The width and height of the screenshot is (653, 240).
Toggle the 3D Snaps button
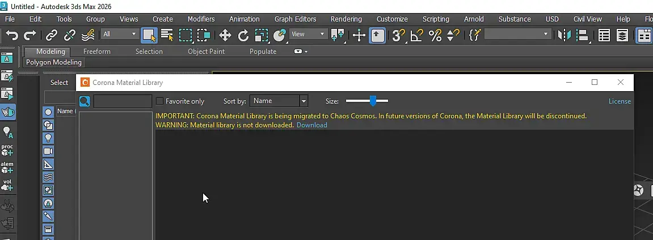[399, 35]
